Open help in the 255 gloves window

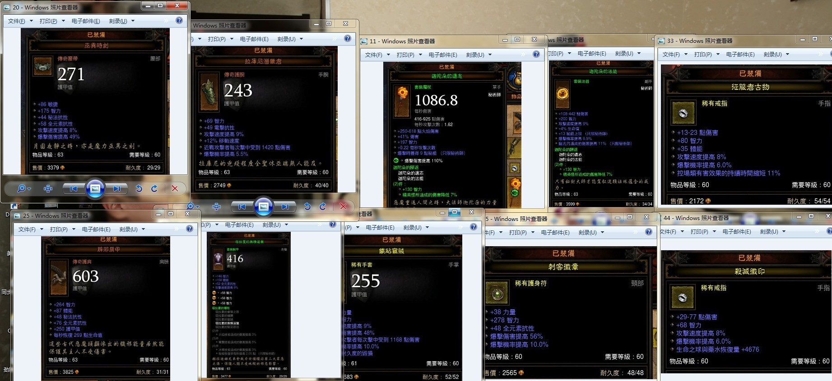pyautogui.click(x=474, y=227)
